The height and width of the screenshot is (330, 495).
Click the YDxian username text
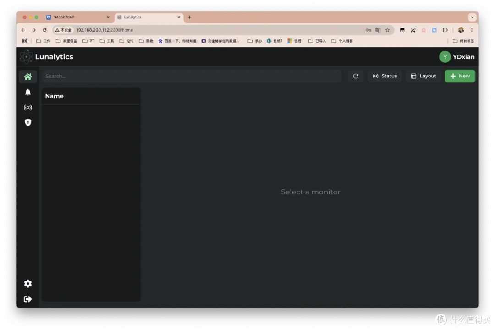coord(464,57)
